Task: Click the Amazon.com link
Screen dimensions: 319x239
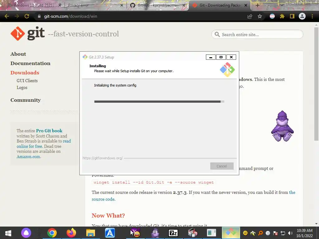Action: [28, 157]
